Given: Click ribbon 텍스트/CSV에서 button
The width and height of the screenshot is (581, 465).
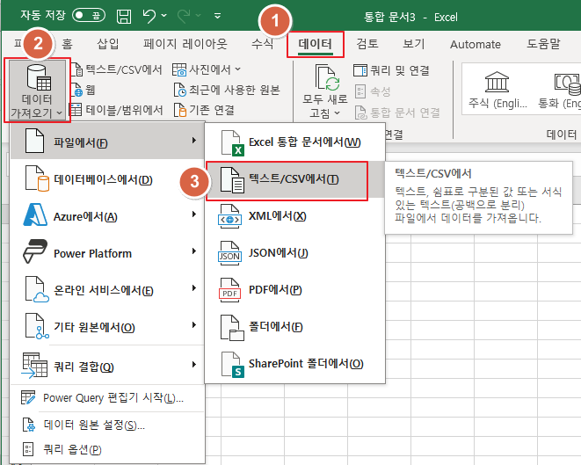Looking at the screenshot, I should 117,69.
